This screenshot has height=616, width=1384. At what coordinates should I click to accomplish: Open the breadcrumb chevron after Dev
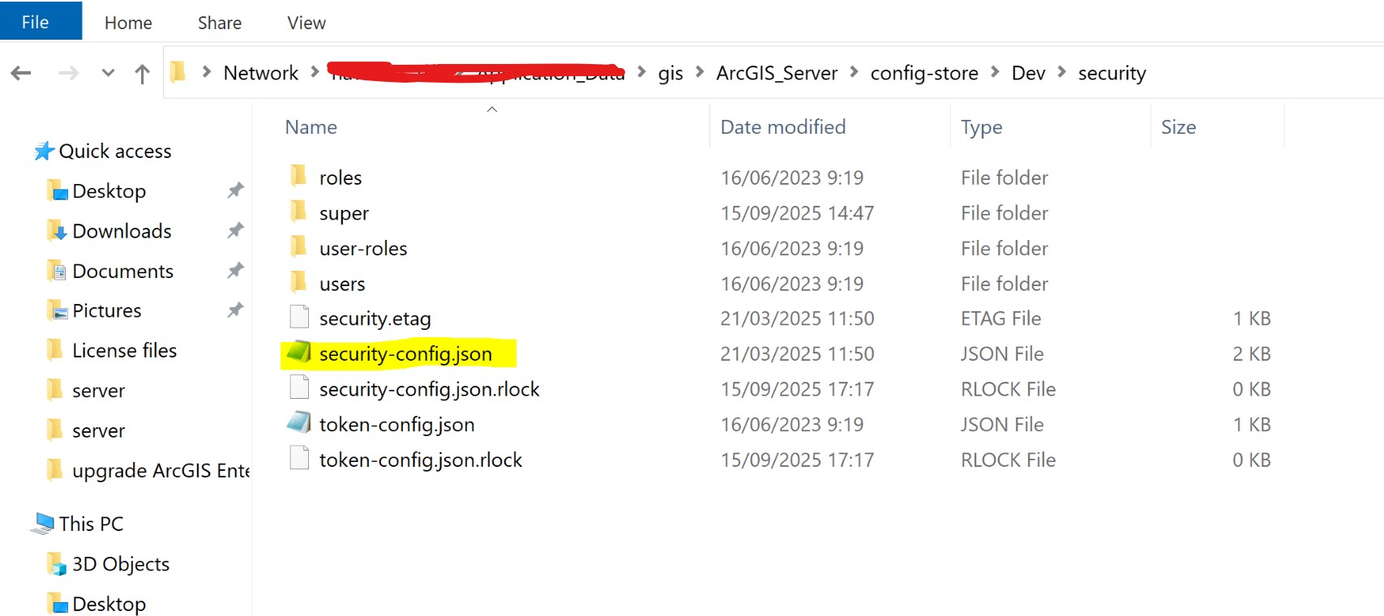pyautogui.click(x=1063, y=72)
